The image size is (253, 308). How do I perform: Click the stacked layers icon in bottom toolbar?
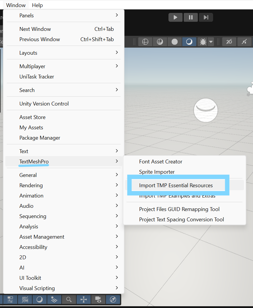pyautogui.click(x=54, y=299)
